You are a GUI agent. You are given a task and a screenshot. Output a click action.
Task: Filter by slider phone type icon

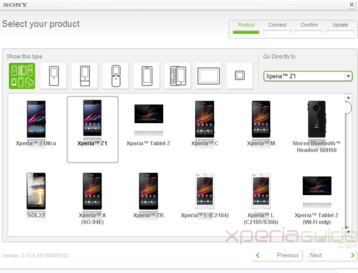click(85, 76)
